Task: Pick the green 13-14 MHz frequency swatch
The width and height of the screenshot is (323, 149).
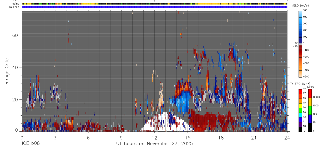Action: click(300, 110)
